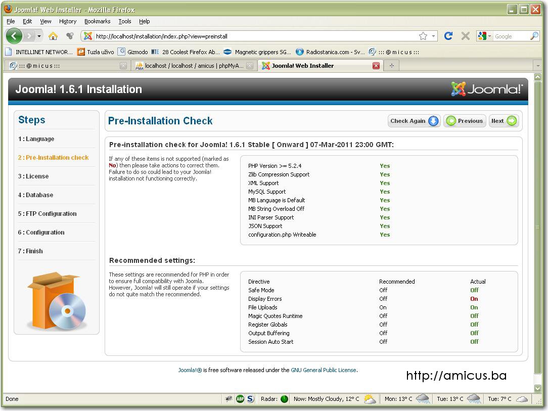Open the Radiostanica.com bookmark
The width and height of the screenshot is (548, 411).
coord(330,52)
